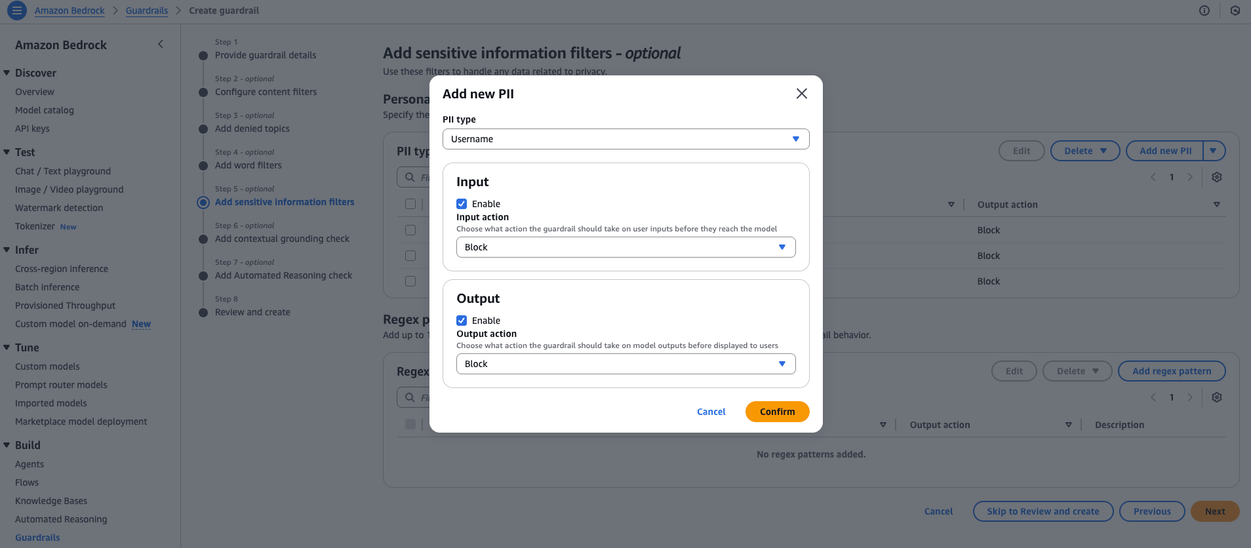1251x548 pixels.
Task: Click the regex filter search icon
Action: [410, 397]
